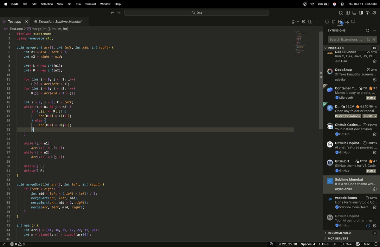Screen dimensions: 380x247
Task: Open the run button dropdown arrow
Action: 298,22
